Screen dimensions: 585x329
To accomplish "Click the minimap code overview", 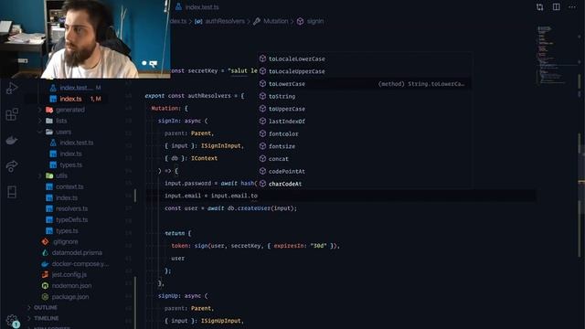I will (551, 55).
